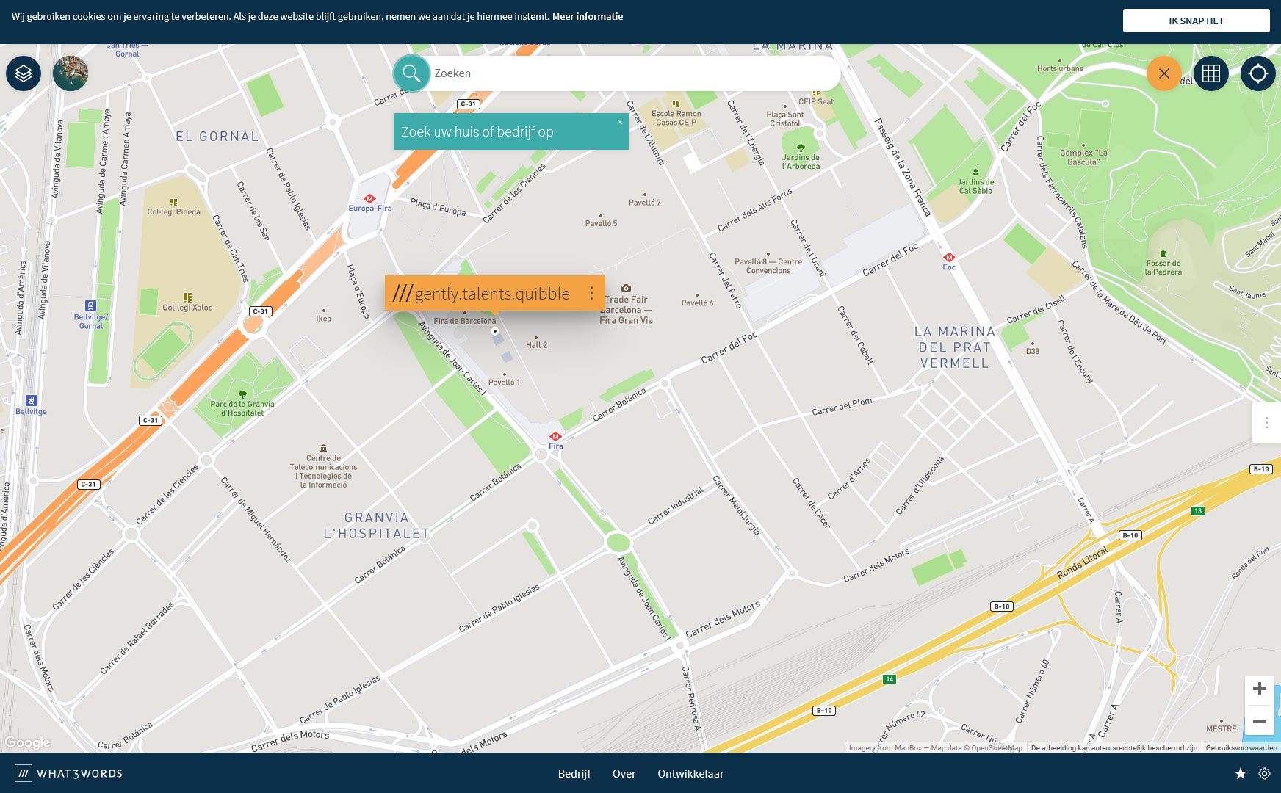Viewport: 1281px width, 793px height.
Task: Click the Col·legi Pineda school icon
Action: [173, 202]
